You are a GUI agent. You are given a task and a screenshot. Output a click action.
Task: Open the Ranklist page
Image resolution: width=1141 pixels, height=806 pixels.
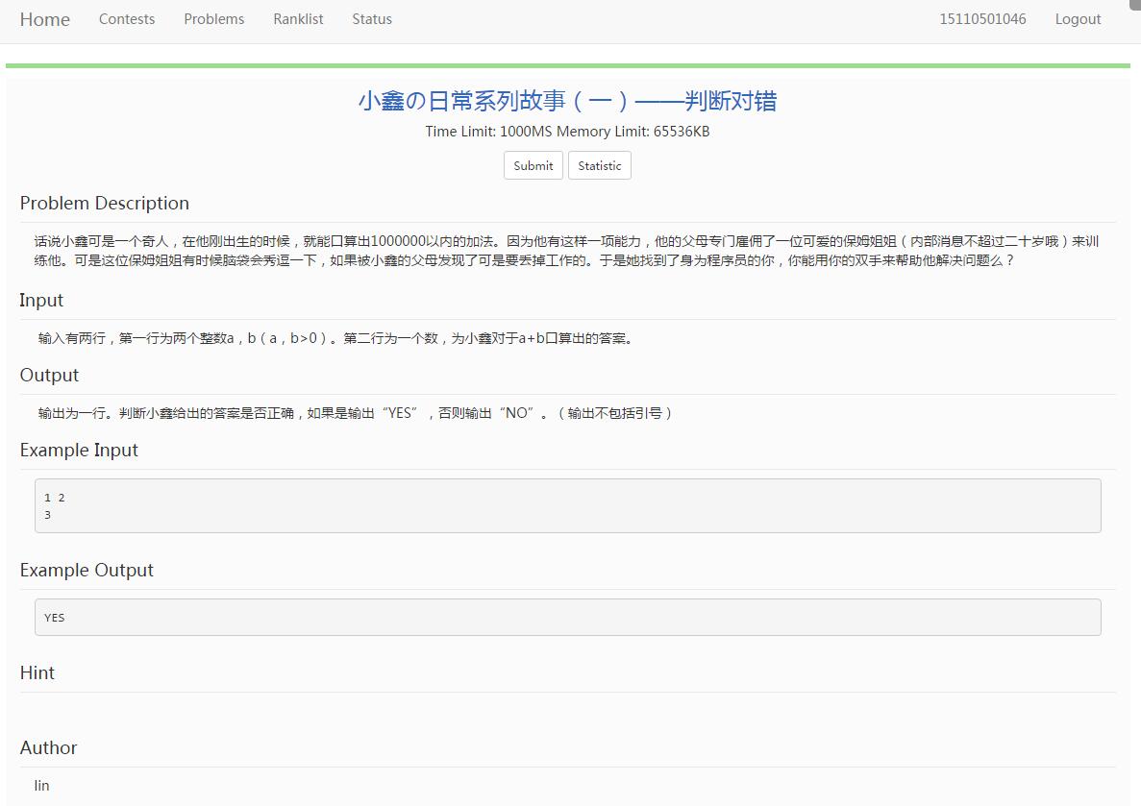coord(298,19)
